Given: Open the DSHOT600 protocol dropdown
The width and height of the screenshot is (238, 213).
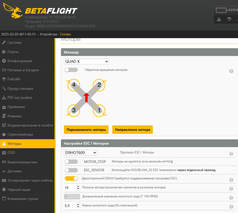Looking at the screenshot, I should (81, 152).
